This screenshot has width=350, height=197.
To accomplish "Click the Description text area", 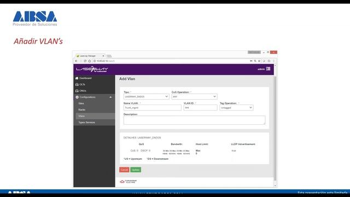I will click(194, 120).
